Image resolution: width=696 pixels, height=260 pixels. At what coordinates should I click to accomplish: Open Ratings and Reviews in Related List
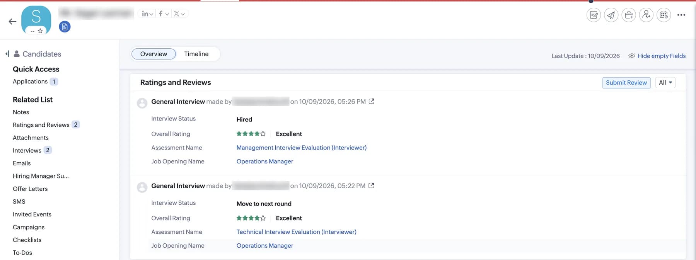point(41,125)
